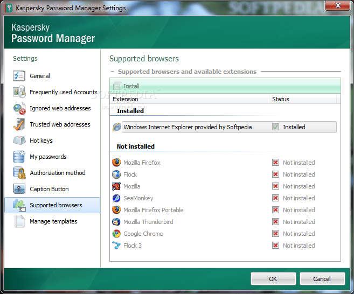354x294 pixels.
Task: Click the Flock 3 icon
Action: [x=116, y=246]
